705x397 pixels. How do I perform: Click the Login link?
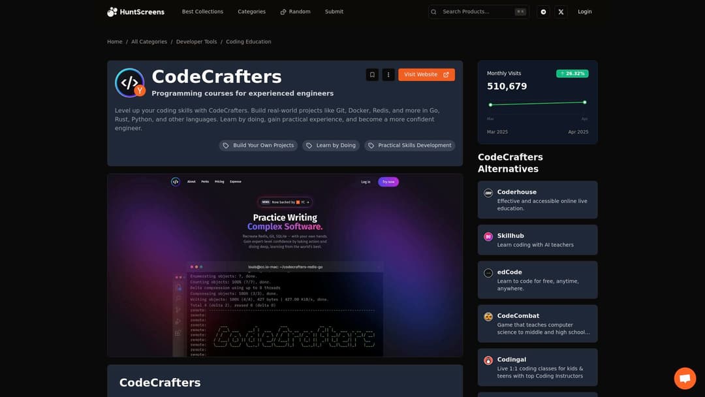584,12
